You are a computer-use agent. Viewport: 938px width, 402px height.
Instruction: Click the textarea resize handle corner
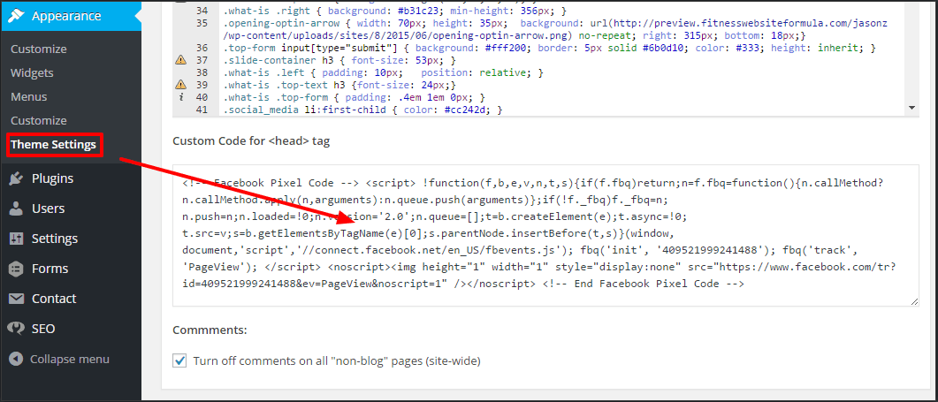point(914,301)
